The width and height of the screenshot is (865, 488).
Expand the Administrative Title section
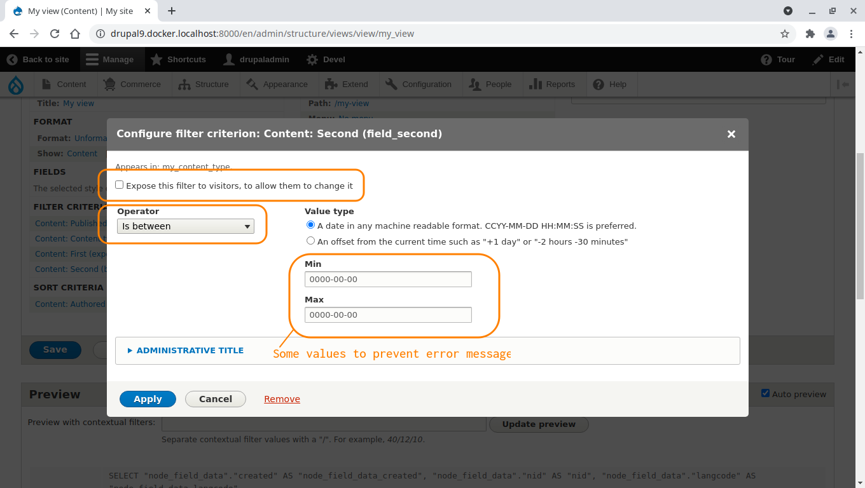tap(190, 350)
